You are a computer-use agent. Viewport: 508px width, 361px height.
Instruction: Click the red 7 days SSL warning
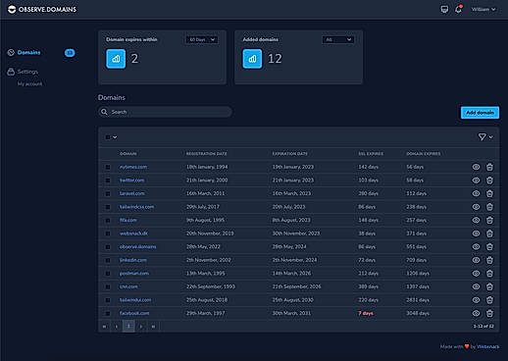[x=366, y=313]
